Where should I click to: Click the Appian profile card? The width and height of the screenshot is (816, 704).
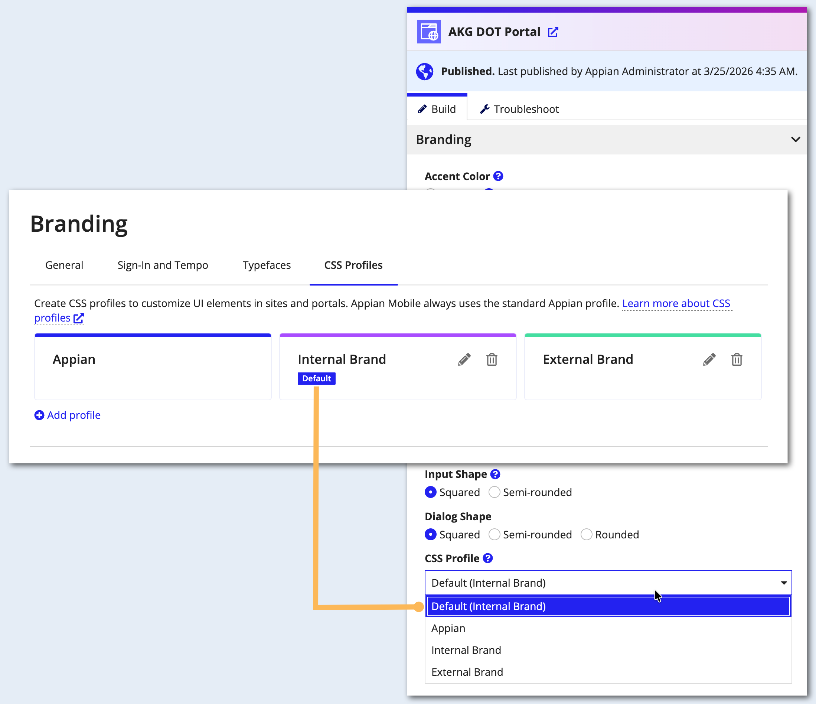click(x=153, y=367)
